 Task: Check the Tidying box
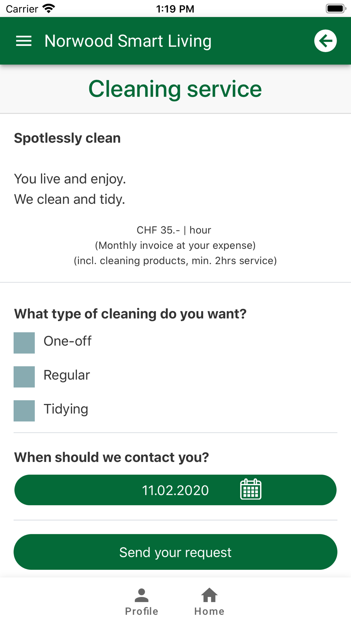24,411
